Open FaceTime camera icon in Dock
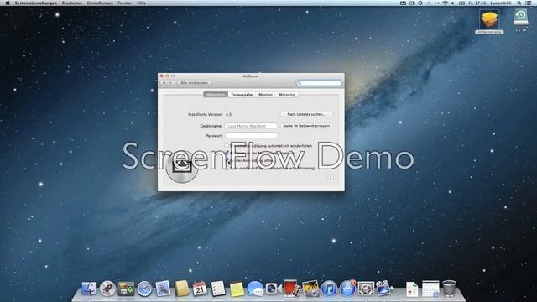This screenshot has height=302, width=537. [x=273, y=289]
